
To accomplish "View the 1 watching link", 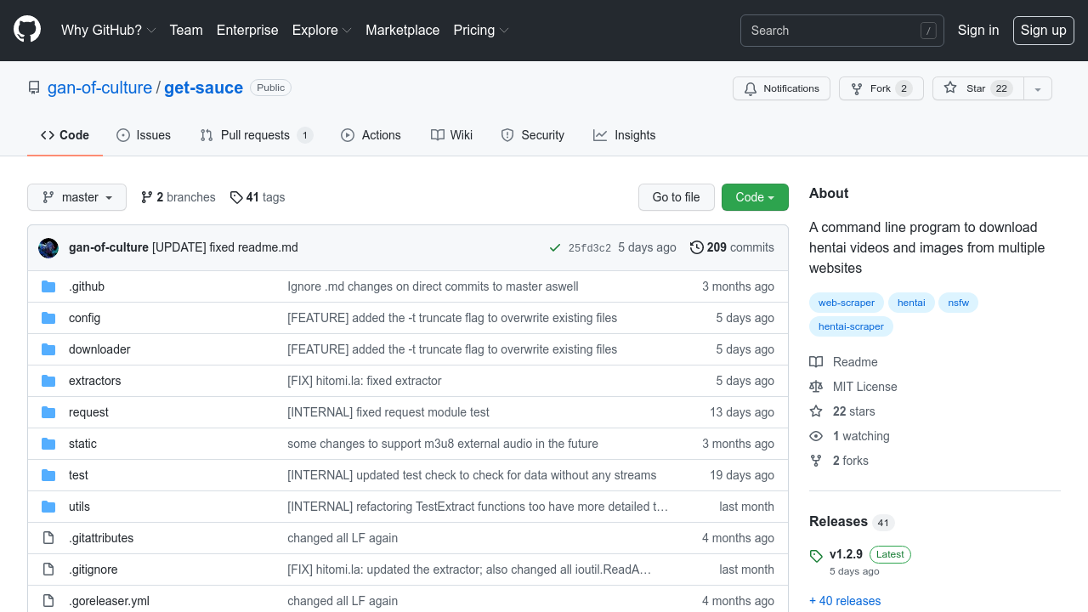I will tap(849, 436).
